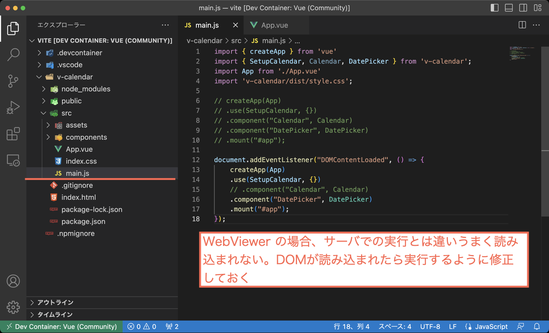Screen dimensions: 549x333
Task: Close the main.js editor tab
Action: tap(236, 25)
